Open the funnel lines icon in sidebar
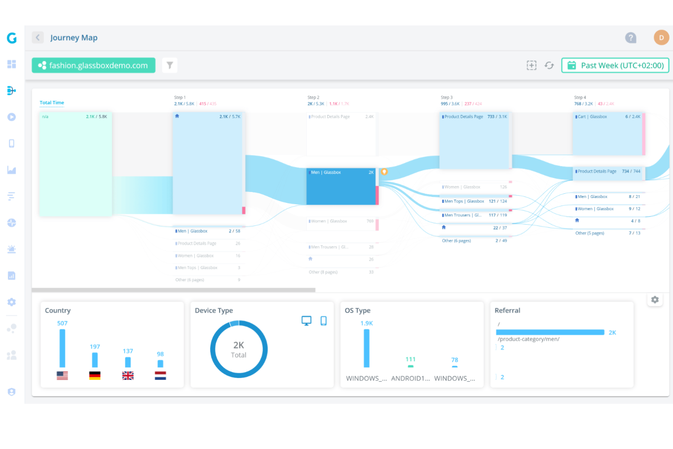 click(12, 197)
